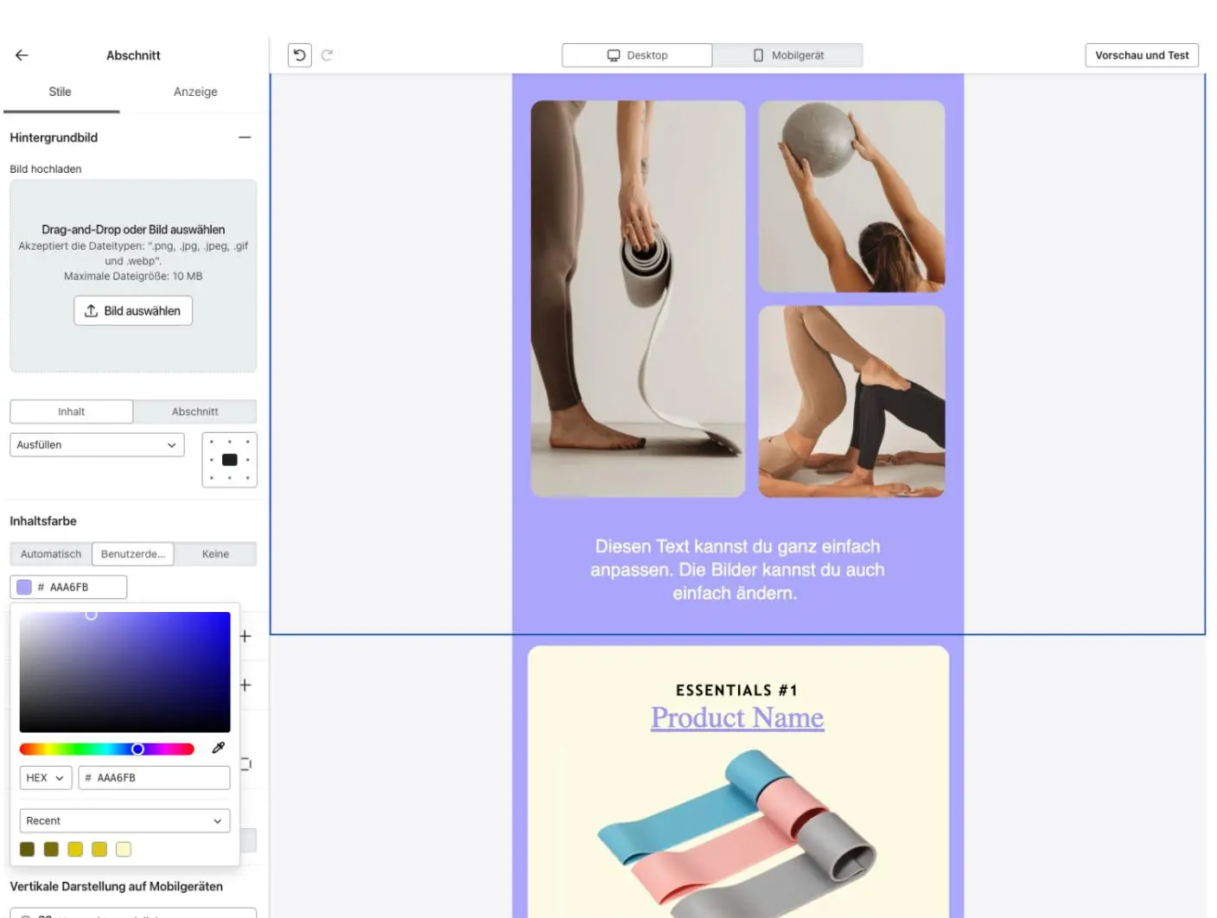Open the Anzeige tab

tap(195, 92)
